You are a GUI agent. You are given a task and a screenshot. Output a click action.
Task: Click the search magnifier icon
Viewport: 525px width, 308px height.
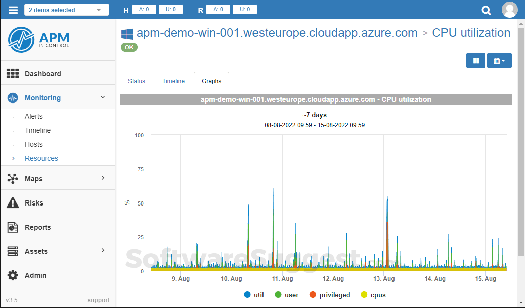pos(486,10)
